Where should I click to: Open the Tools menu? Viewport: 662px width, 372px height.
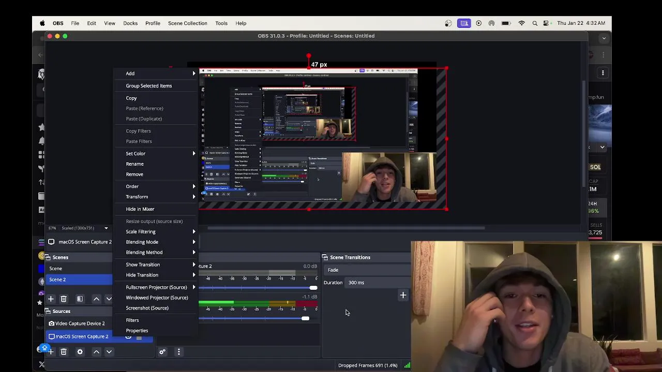pyautogui.click(x=221, y=23)
